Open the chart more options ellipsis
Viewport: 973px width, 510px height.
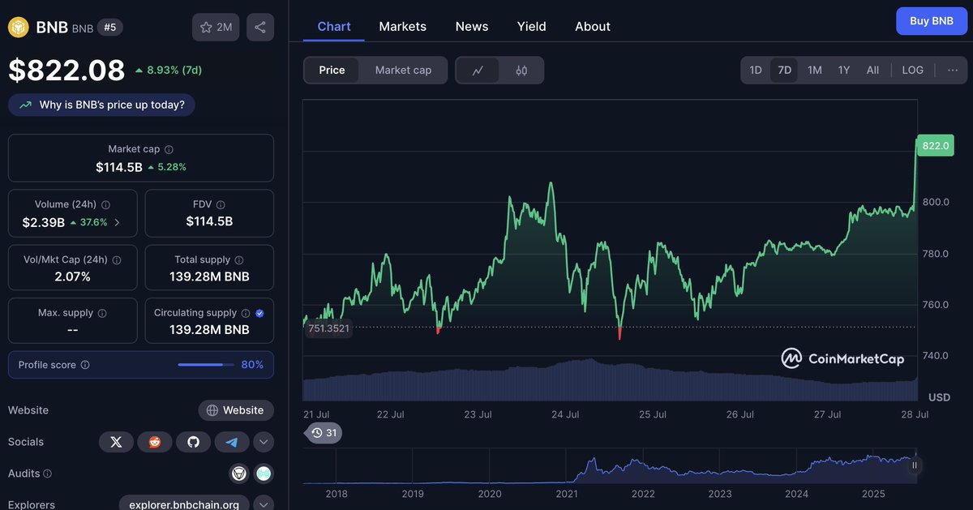click(x=953, y=71)
